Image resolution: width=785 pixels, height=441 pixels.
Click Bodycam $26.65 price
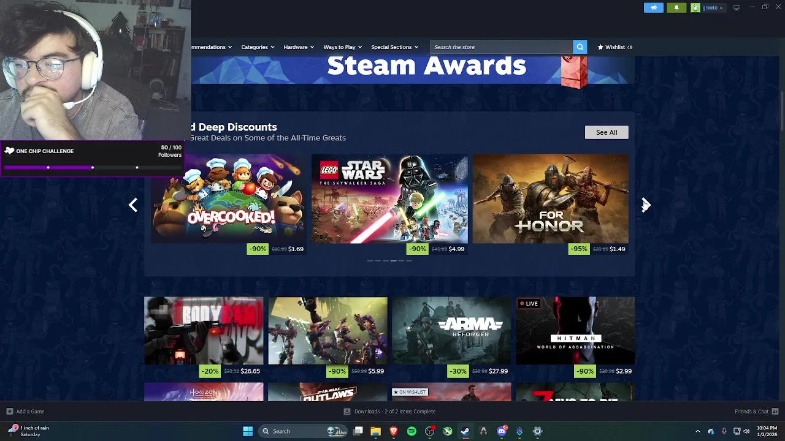(x=250, y=371)
